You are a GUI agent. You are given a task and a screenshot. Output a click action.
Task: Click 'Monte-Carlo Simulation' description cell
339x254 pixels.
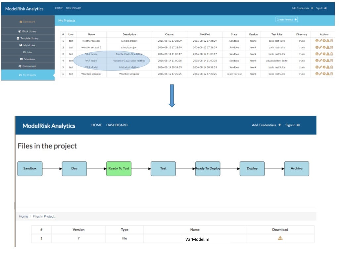click(x=129, y=54)
